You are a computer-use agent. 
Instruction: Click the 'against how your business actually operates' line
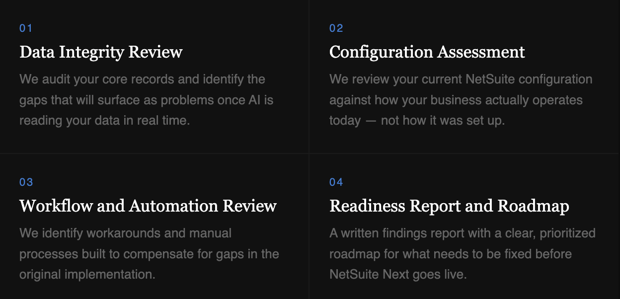coord(456,100)
